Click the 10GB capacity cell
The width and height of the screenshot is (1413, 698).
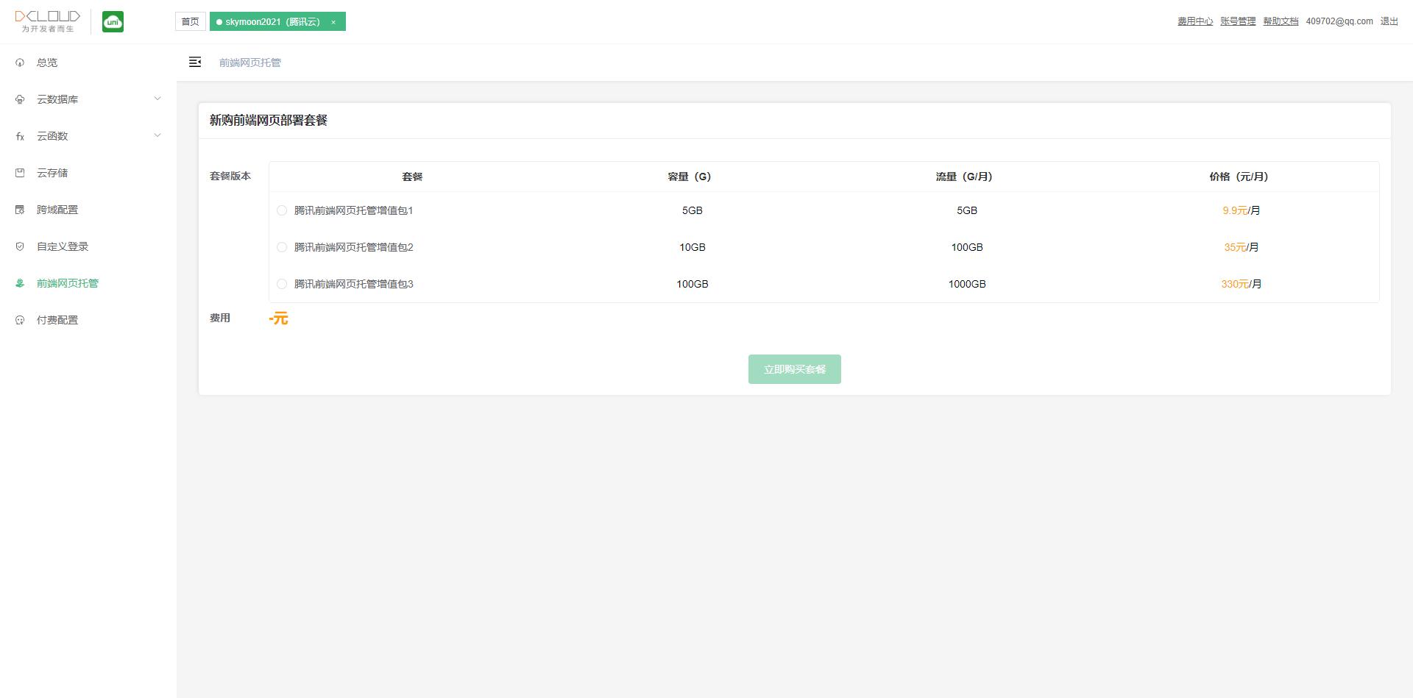pyautogui.click(x=693, y=247)
